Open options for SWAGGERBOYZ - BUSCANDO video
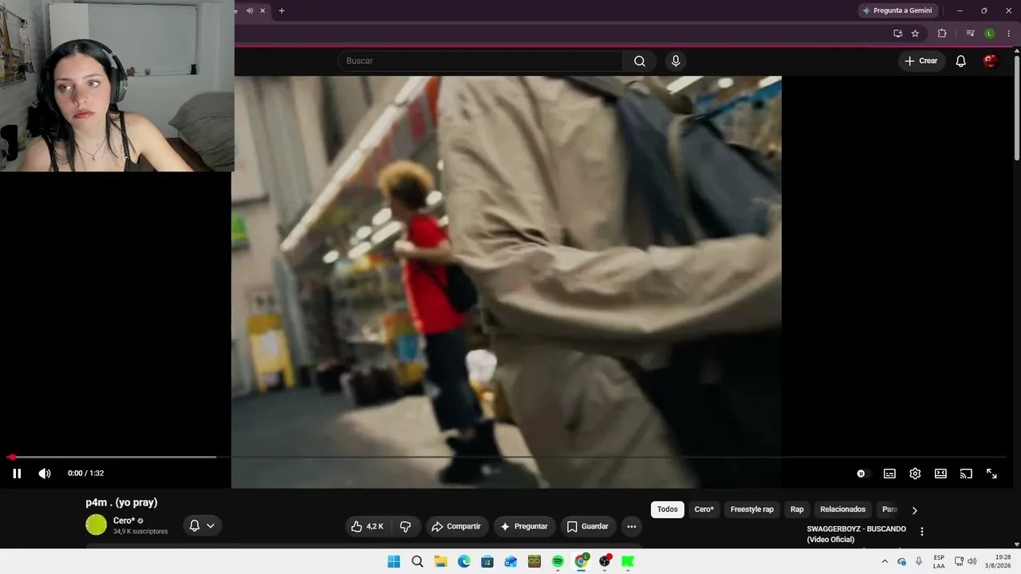1021x574 pixels. click(922, 532)
